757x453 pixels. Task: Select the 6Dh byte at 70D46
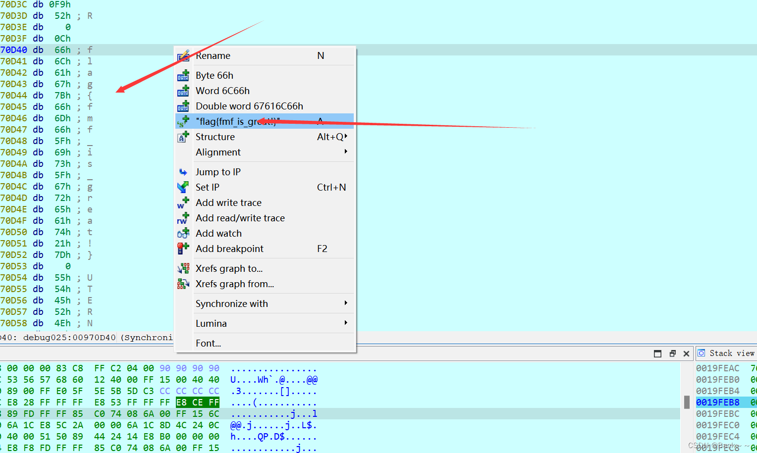pyautogui.click(x=62, y=118)
